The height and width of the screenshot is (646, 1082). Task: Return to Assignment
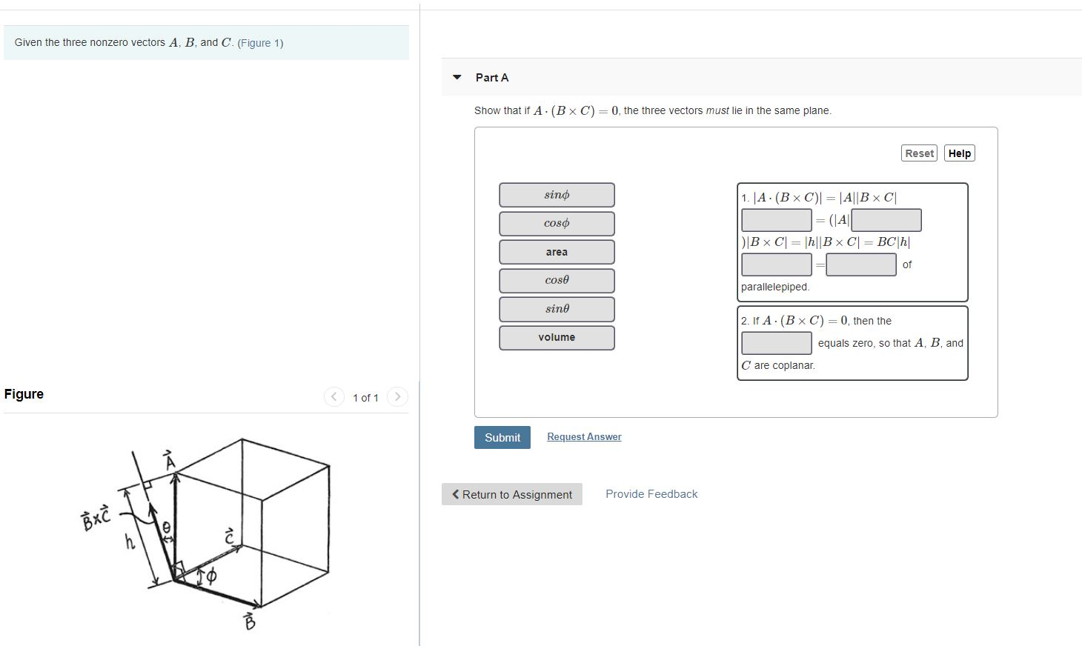pos(512,494)
